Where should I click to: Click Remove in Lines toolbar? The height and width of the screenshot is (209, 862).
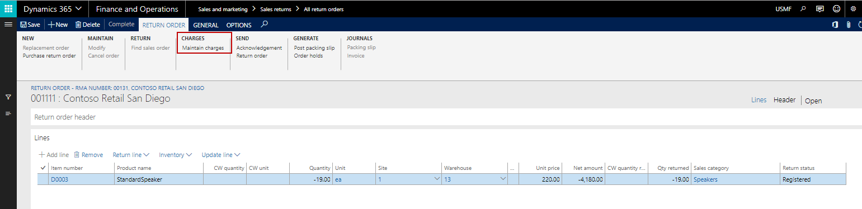88,155
